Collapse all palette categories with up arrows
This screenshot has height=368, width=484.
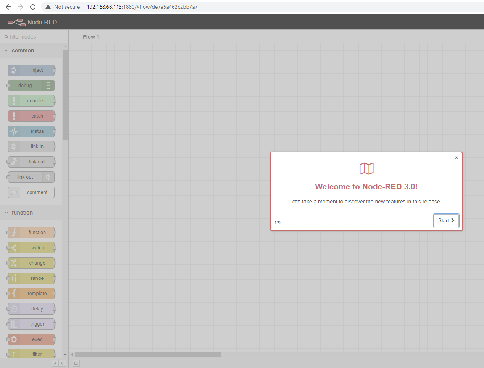[55, 363]
